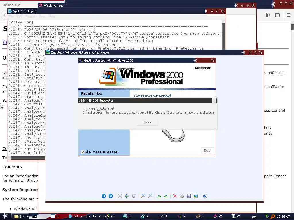Open the System Requirements heading link

[20, 190]
